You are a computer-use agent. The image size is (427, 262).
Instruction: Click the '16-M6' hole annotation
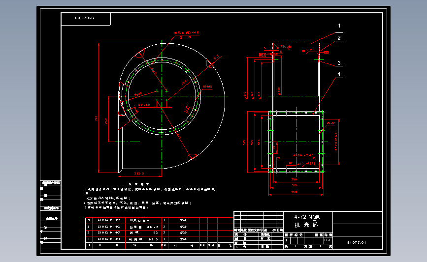pyautogui.click(x=207, y=87)
